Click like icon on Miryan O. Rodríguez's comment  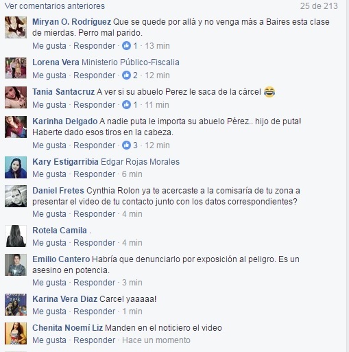(x=126, y=46)
